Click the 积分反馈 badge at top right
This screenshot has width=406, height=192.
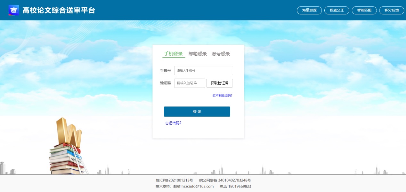[x=392, y=10]
